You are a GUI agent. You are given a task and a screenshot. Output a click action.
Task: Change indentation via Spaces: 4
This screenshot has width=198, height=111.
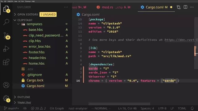[x=147, y=108]
